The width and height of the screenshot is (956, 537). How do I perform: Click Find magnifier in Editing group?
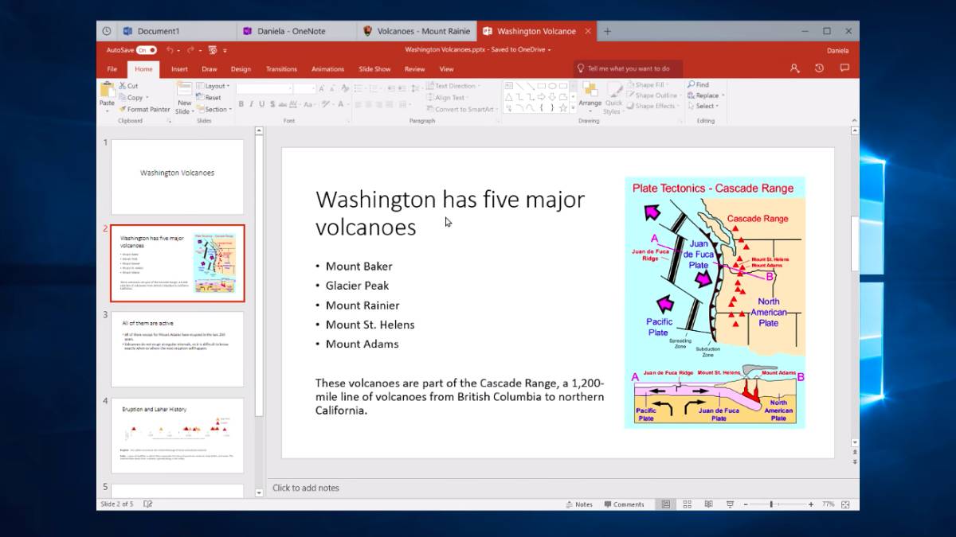(697, 84)
